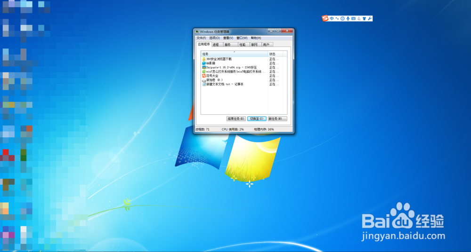
Task: Activate Sogou voice input microphone
Action: click(x=348, y=19)
